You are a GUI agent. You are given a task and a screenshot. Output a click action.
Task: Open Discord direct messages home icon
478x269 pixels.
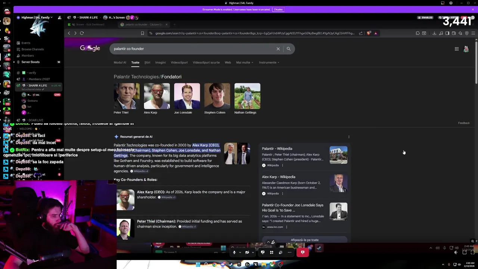pos(6,11)
